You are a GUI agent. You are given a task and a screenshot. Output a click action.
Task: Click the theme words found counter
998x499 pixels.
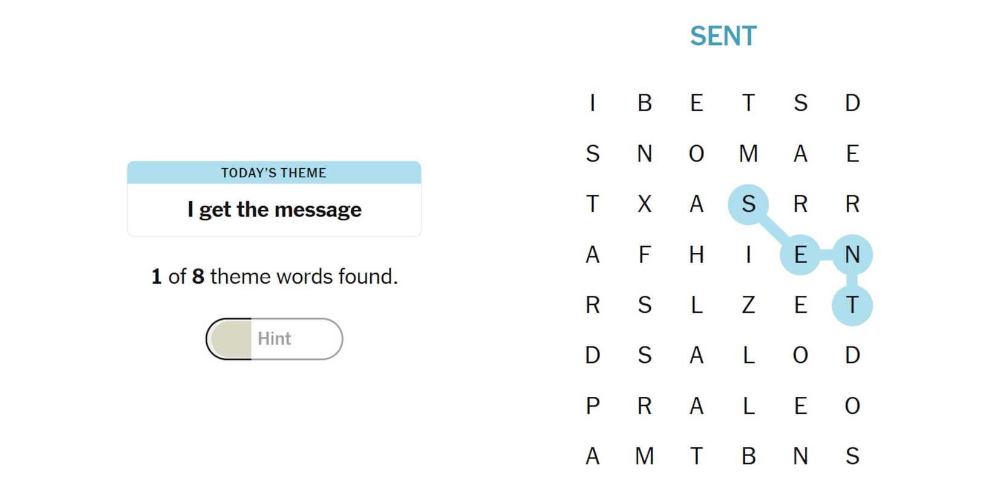(x=274, y=276)
